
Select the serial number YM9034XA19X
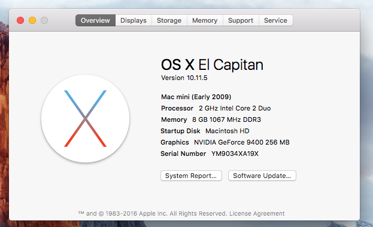[235, 154]
